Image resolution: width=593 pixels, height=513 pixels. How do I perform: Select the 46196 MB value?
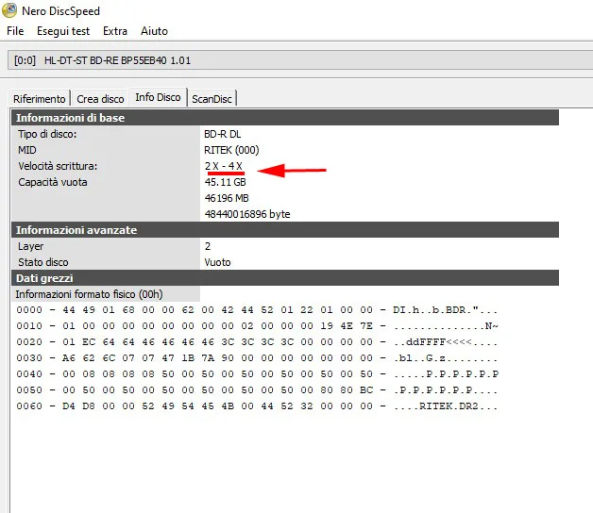[x=227, y=198]
